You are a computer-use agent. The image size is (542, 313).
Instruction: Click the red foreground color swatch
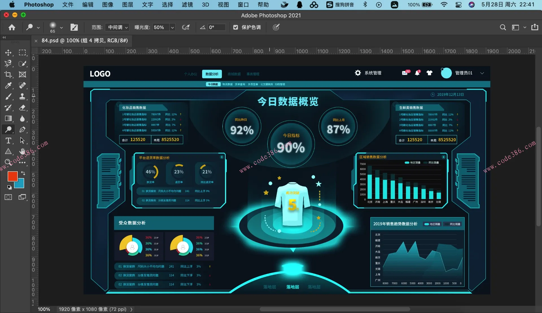click(12, 176)
